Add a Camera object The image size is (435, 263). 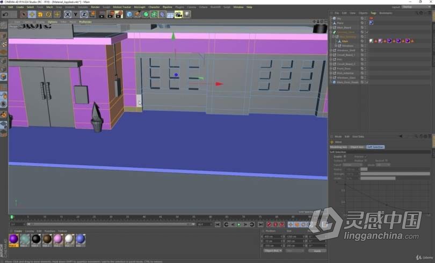[179, 15]
